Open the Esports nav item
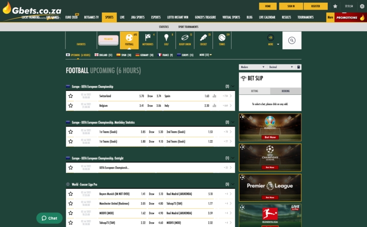 pyautogui.click(x=156, y=17)
